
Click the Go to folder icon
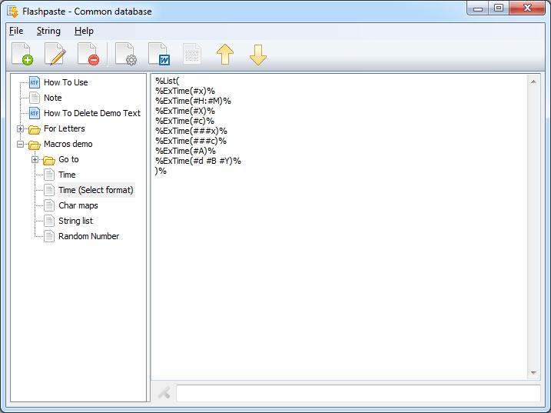click(49, 160)
